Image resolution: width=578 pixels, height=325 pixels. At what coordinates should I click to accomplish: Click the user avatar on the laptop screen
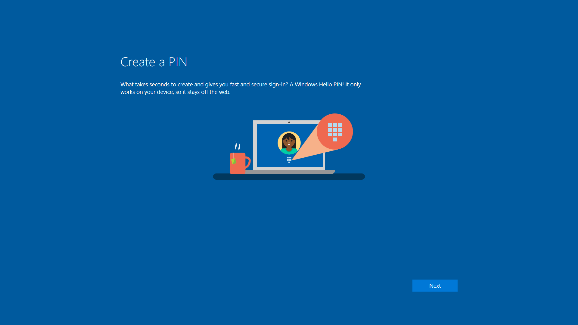[289, 143]
